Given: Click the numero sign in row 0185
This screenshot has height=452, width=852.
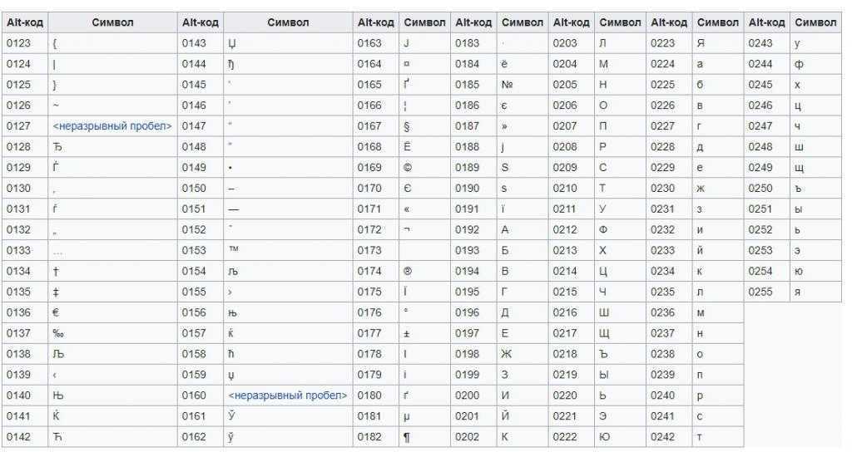Looking at the screenshot, I should [x=508, y=85].
